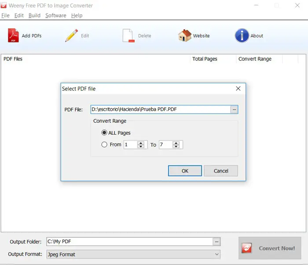
Task: Decrease the To page number
Action: pyautogui.click(x=176, y=147)
